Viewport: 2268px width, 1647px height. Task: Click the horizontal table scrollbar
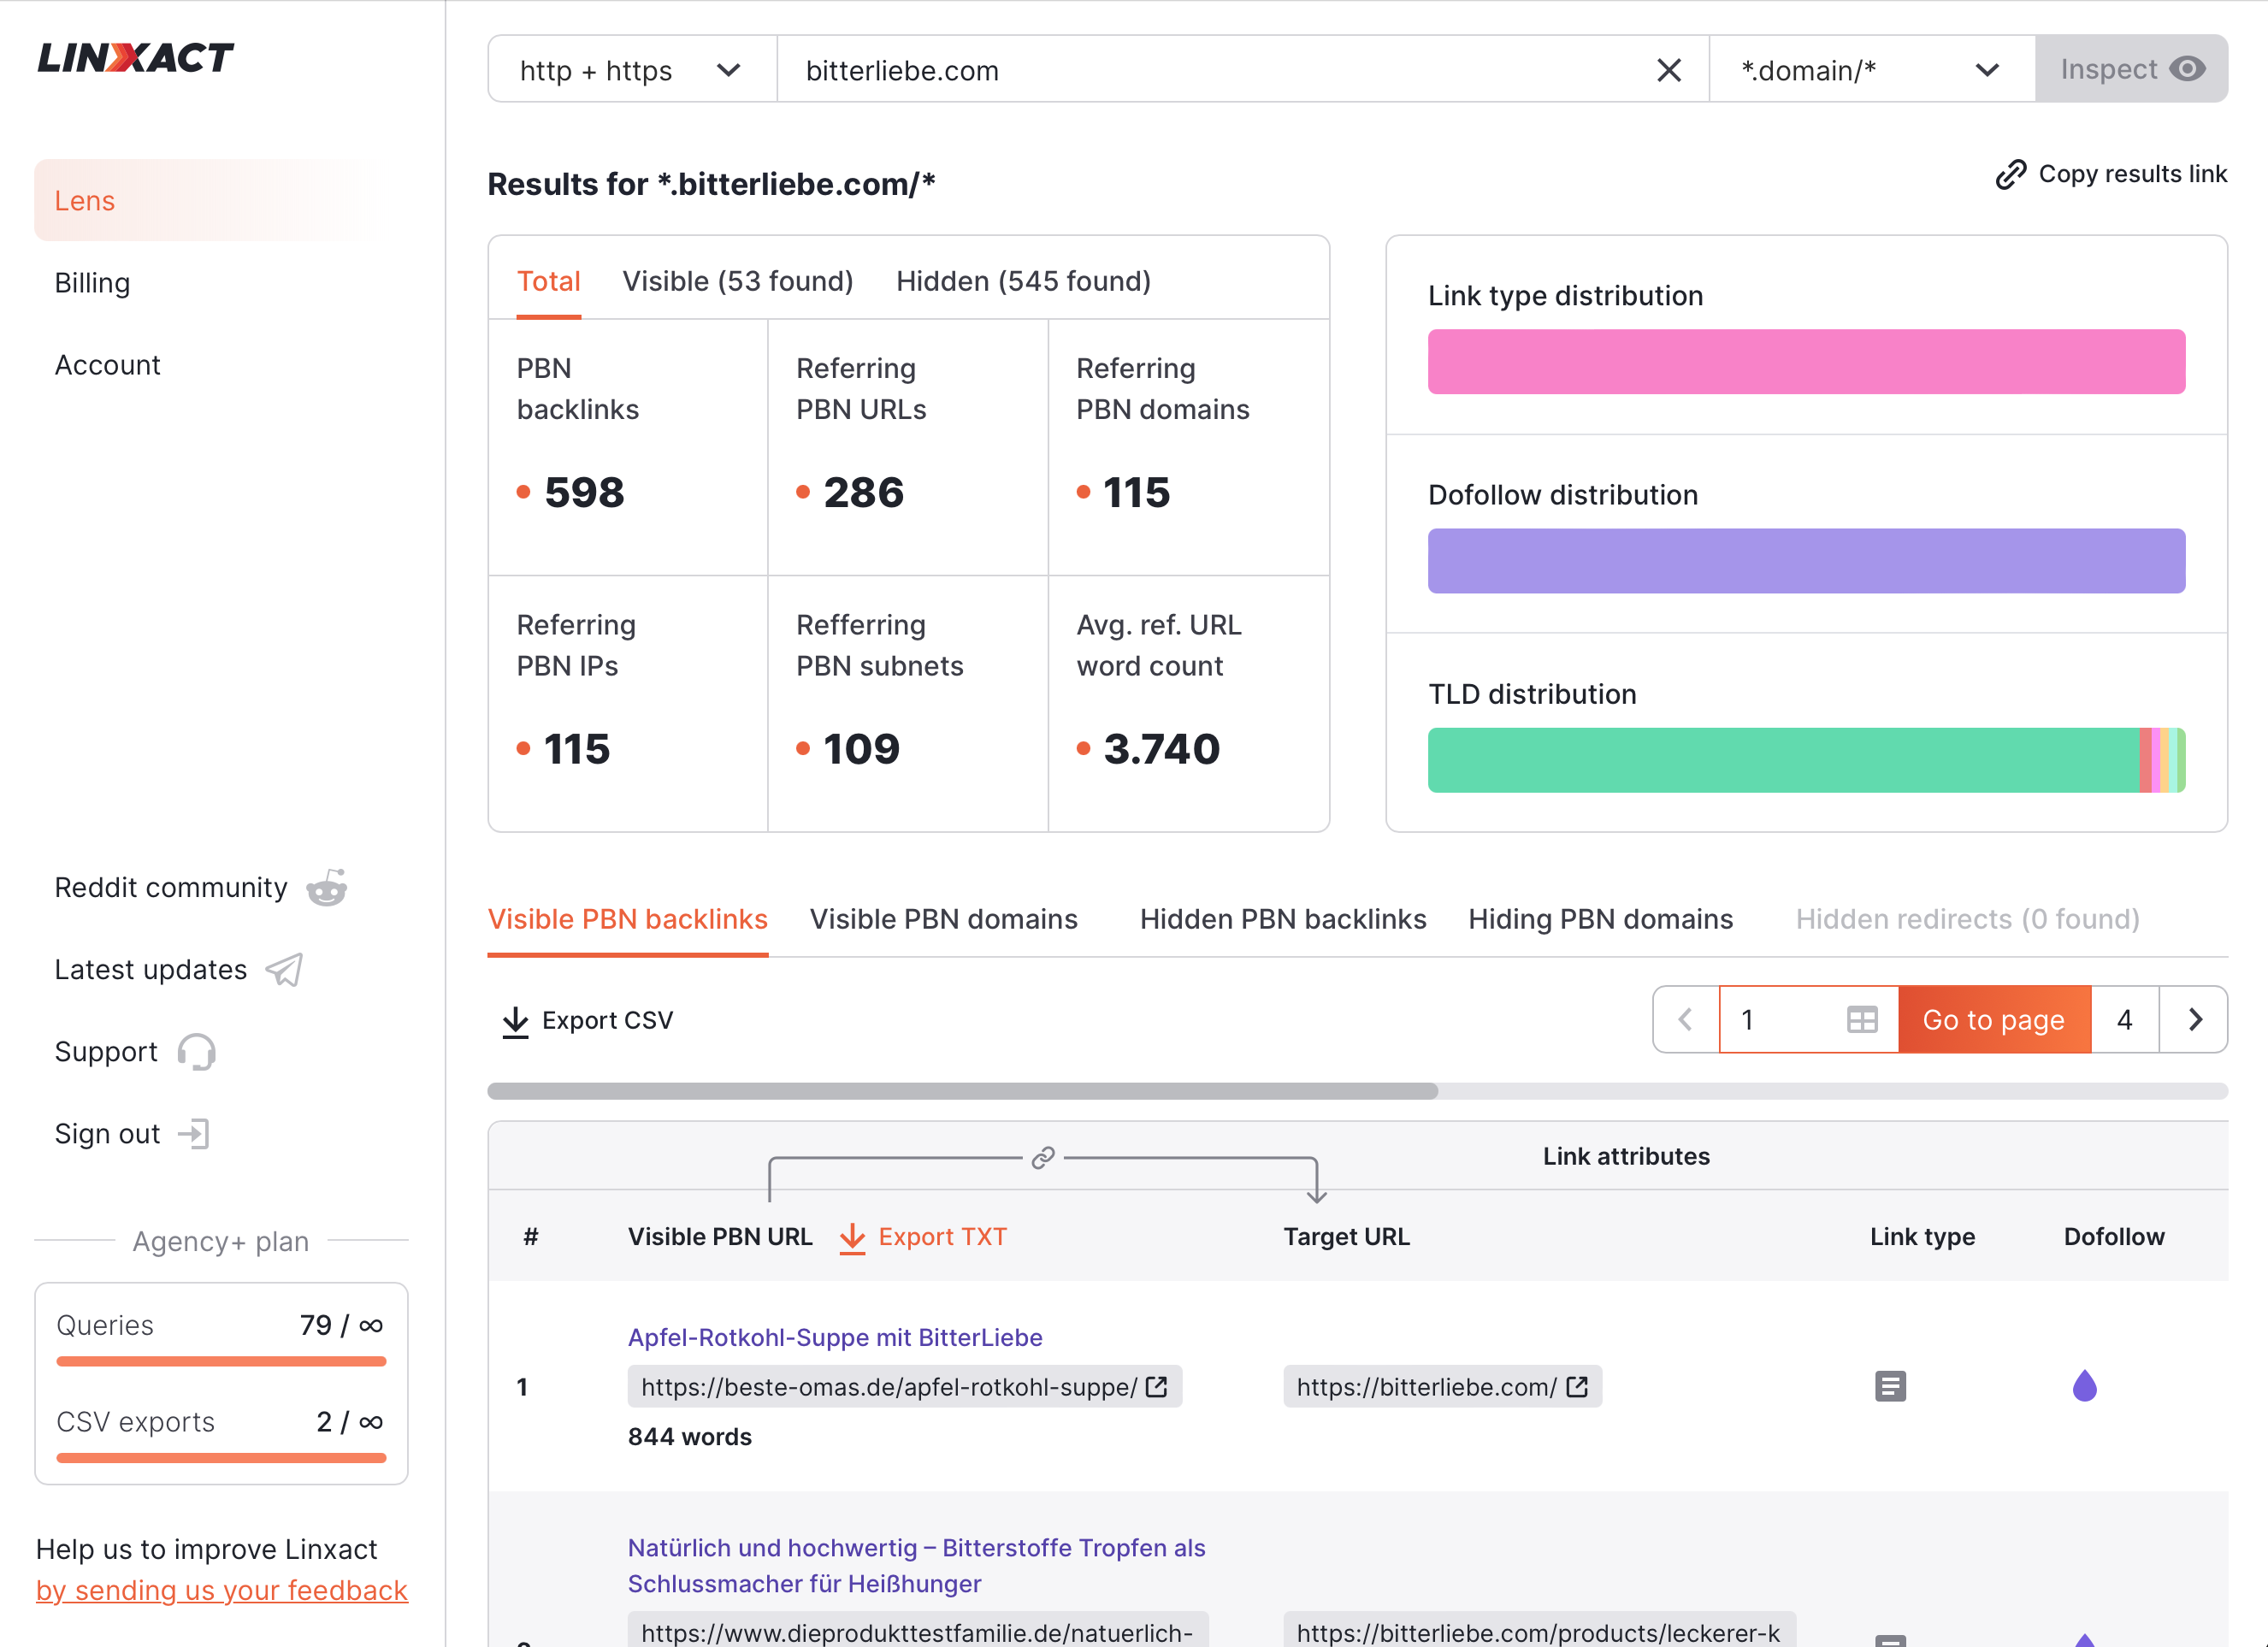point(962,1091)
